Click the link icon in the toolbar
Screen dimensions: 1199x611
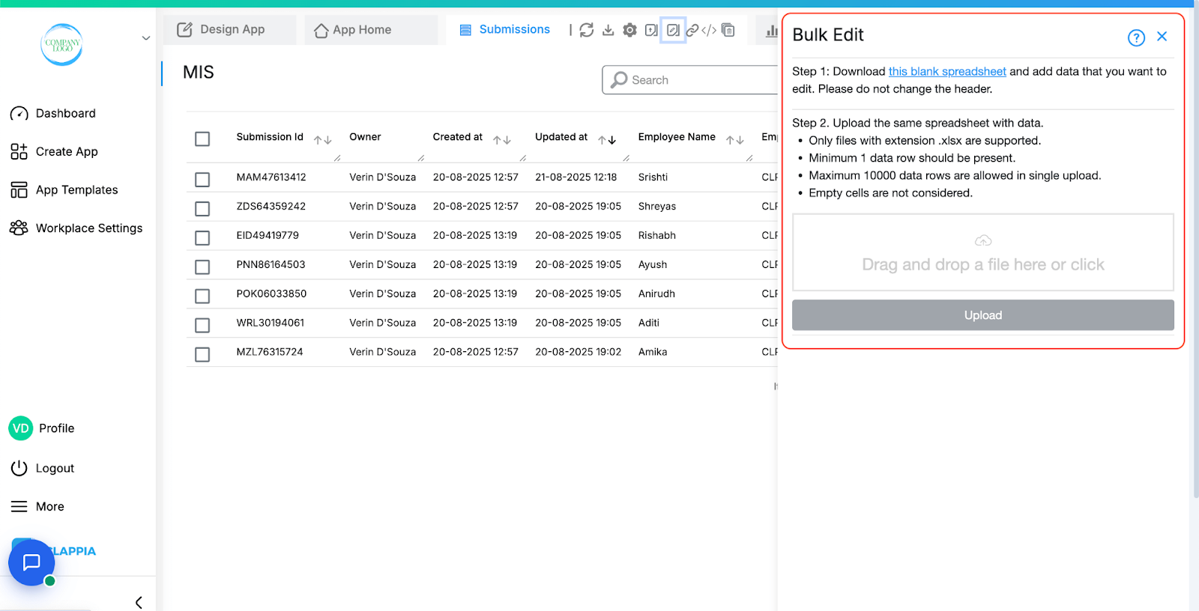(x=692, y=30)
